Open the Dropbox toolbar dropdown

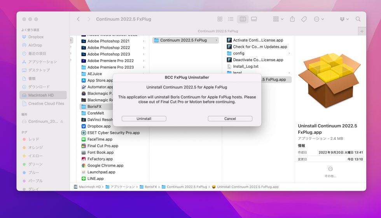point(344,19)
